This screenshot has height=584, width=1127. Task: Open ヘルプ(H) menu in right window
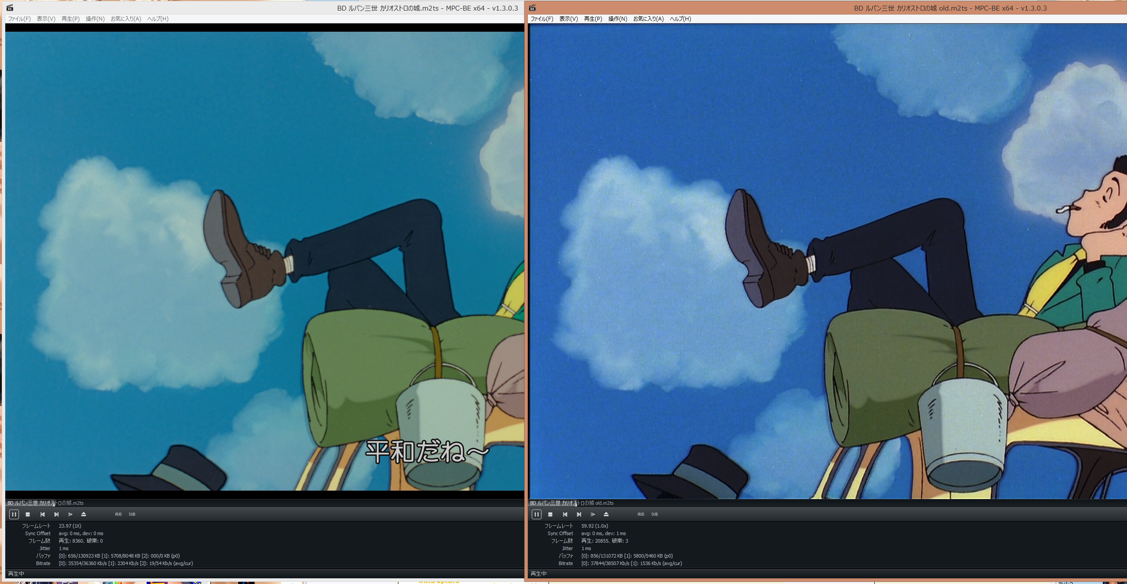point(680,18)
